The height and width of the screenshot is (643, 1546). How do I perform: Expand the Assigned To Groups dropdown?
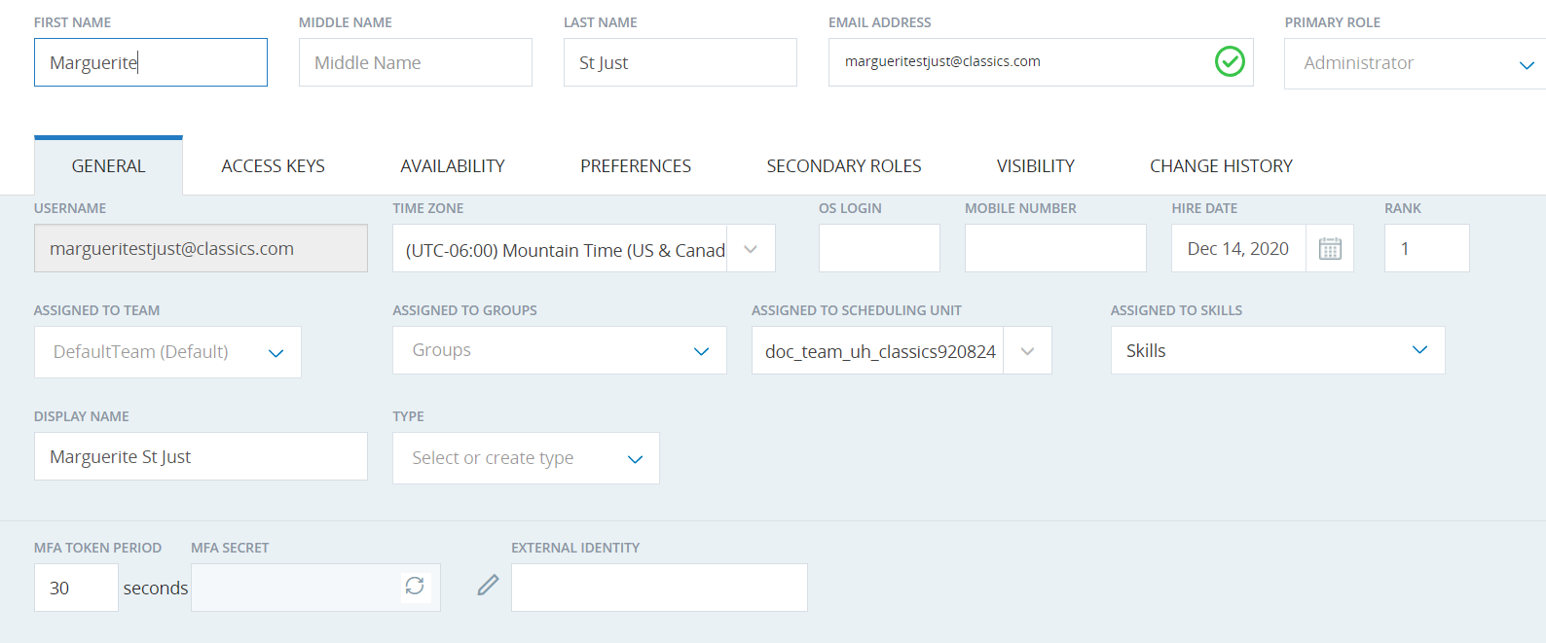[560, 350]
